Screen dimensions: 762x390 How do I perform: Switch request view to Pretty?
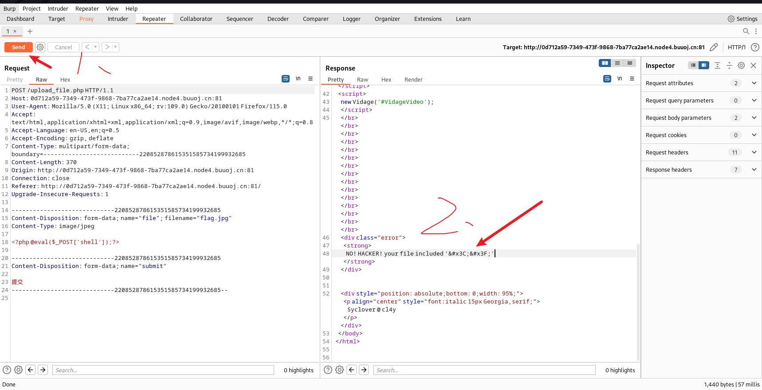tap(15, 79)
